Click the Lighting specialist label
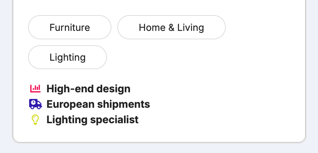 (93, 120)
